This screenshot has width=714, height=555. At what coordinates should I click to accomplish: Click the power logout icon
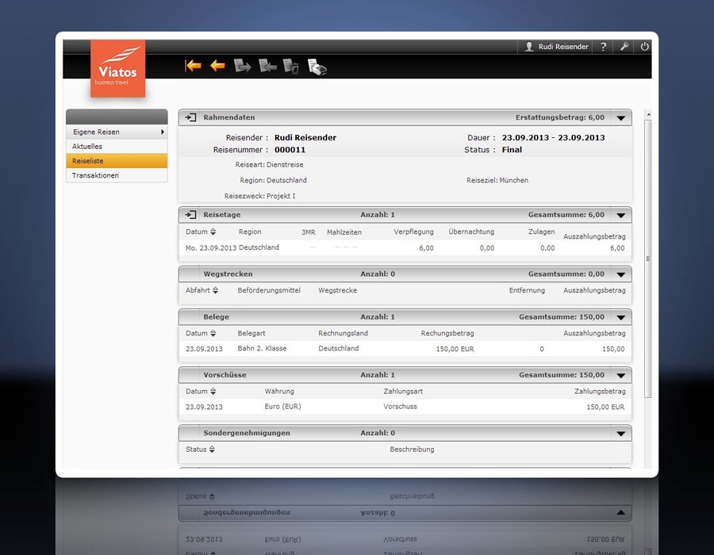pos(644,47)
